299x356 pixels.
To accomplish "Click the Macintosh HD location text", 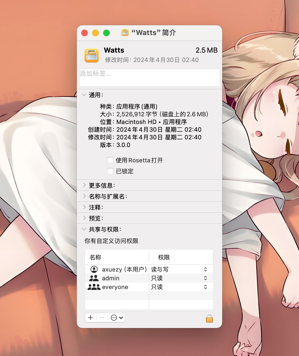I will [136, 122].
